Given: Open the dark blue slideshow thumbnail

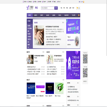Looking at the screenshot, I should click(31, 88).
